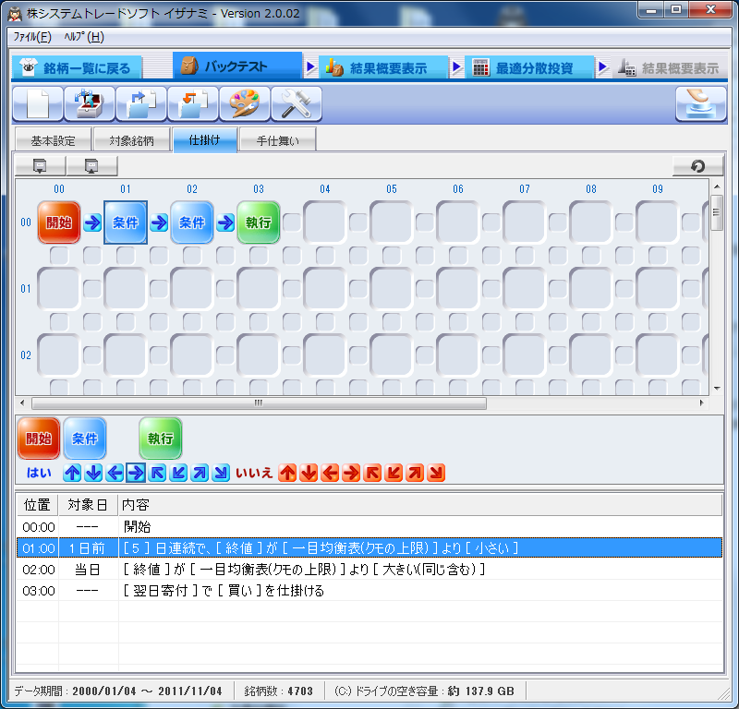739x709 pixels.
Task: Choose the red down arrow for いいえ
Action: (309, 473)
